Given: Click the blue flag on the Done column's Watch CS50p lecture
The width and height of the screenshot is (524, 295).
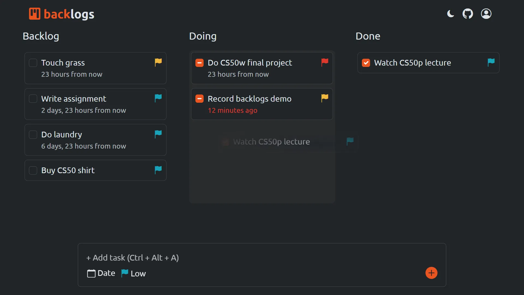Looking at the screenshot, I should tap(491, 63).
